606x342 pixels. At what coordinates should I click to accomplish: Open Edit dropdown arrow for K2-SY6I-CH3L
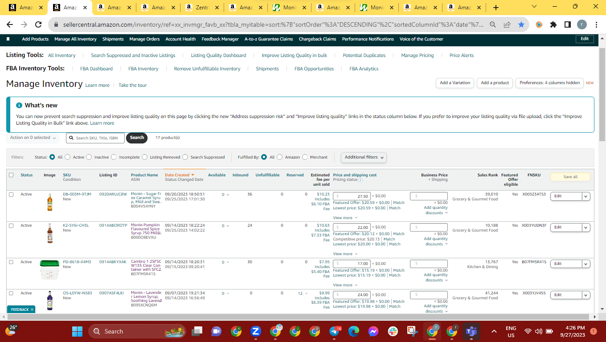point(586,228)
